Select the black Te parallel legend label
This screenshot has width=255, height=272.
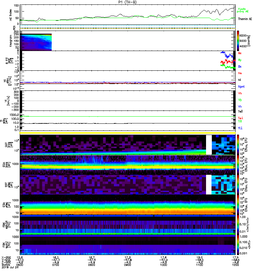coord(240,112)
